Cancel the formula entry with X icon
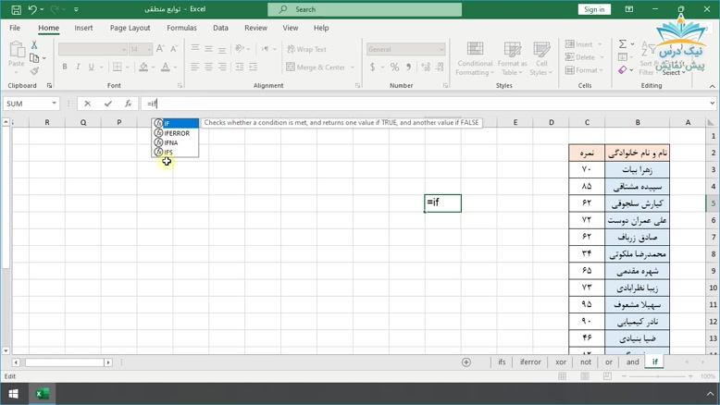 (88, 104)
